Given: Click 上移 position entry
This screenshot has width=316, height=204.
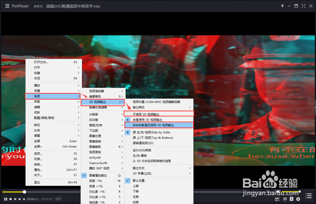Looking at the screenshot, I should [159, 186].
